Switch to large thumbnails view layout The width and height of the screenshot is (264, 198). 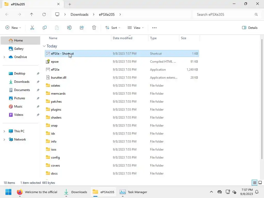tap(260, 183)
